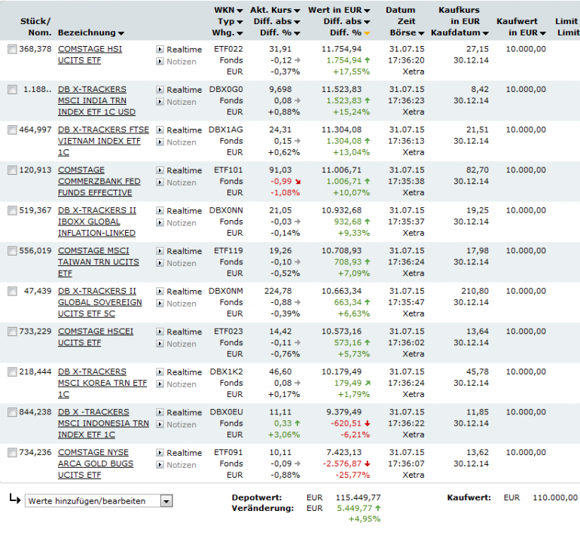Select checkbox for GLOBAL SOVEREIGN UCITS ETF

click(12, 291)
